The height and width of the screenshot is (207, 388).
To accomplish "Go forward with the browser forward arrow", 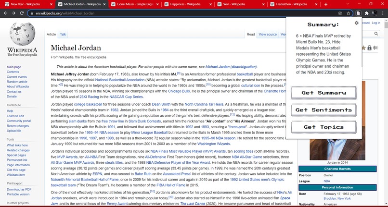I will tap(13, 13).
